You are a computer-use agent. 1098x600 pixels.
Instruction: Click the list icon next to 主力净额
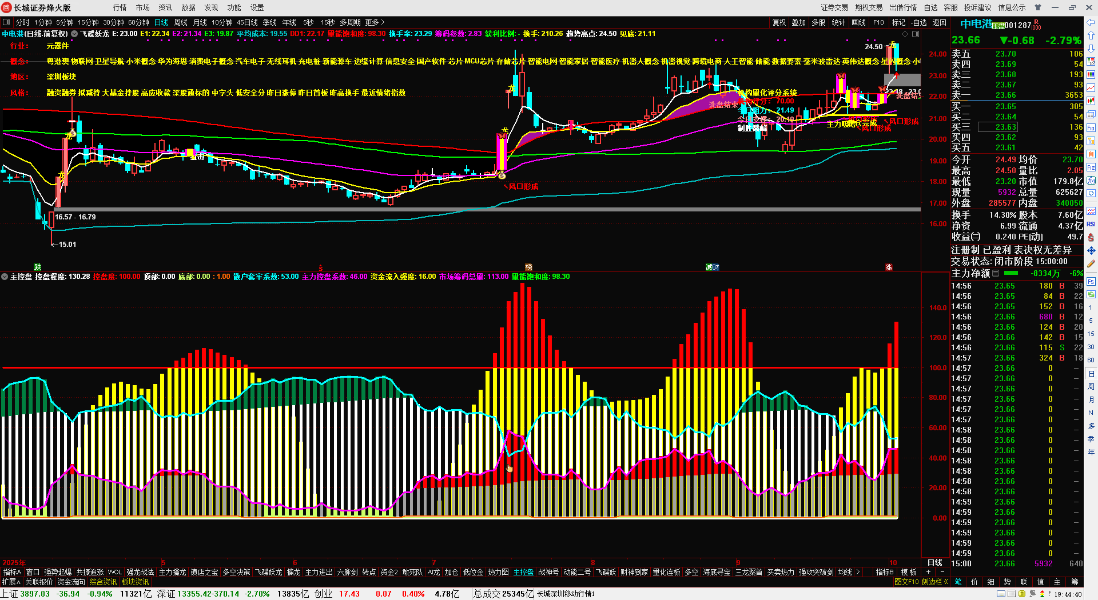tap(996, 274)
